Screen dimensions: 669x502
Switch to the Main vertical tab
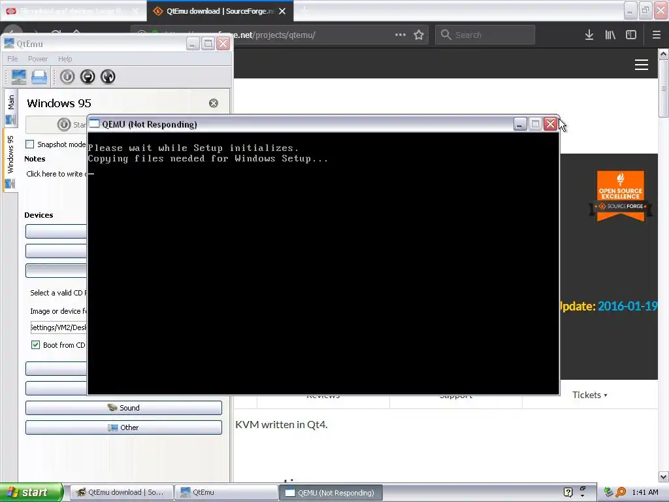coord(10,109)
